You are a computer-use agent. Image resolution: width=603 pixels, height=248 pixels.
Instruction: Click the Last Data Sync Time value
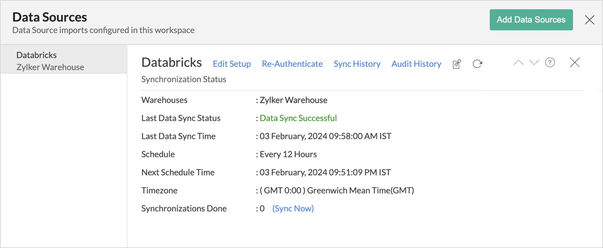326,136
